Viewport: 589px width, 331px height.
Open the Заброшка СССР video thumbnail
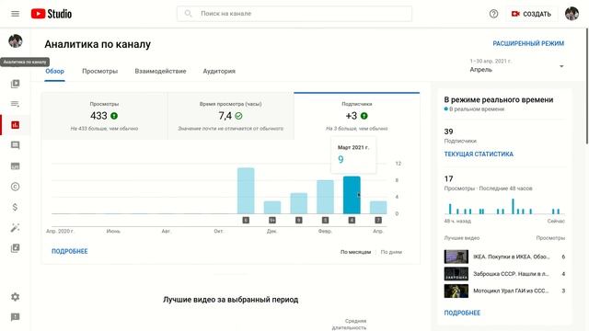pyautogui.click(x=456, y=274)
